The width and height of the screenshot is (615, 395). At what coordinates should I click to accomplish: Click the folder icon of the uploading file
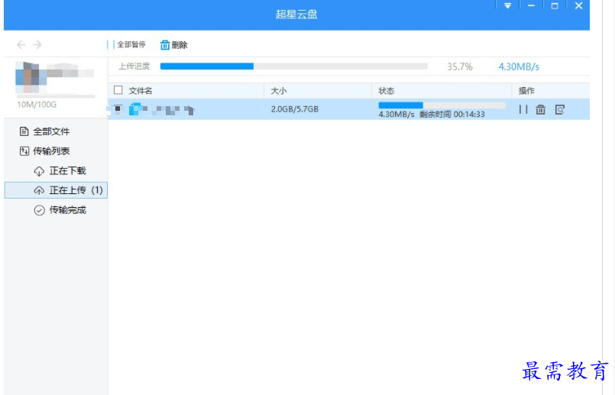coord(136,108)
